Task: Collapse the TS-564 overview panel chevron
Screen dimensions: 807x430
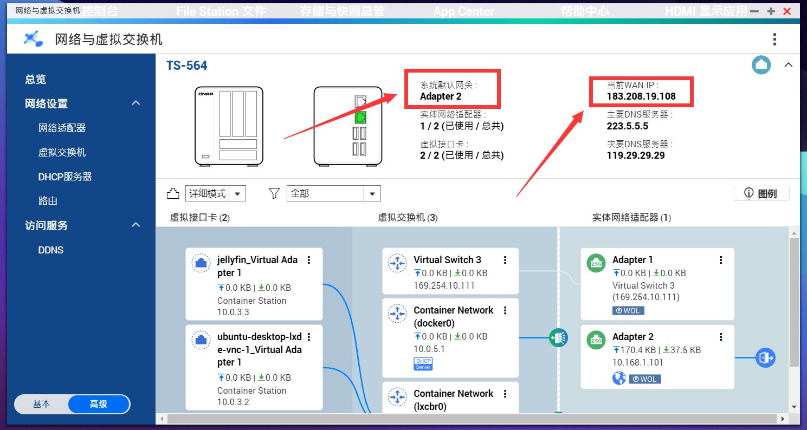Action: (x=788, y=65)
